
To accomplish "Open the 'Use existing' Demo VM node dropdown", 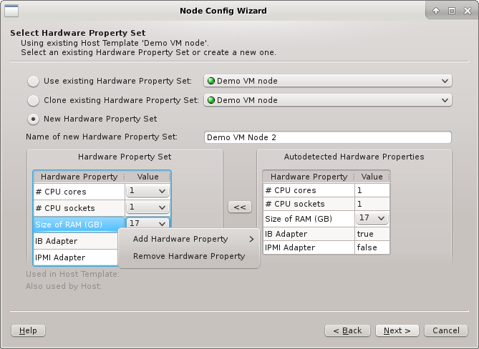I will click(327, 81).
